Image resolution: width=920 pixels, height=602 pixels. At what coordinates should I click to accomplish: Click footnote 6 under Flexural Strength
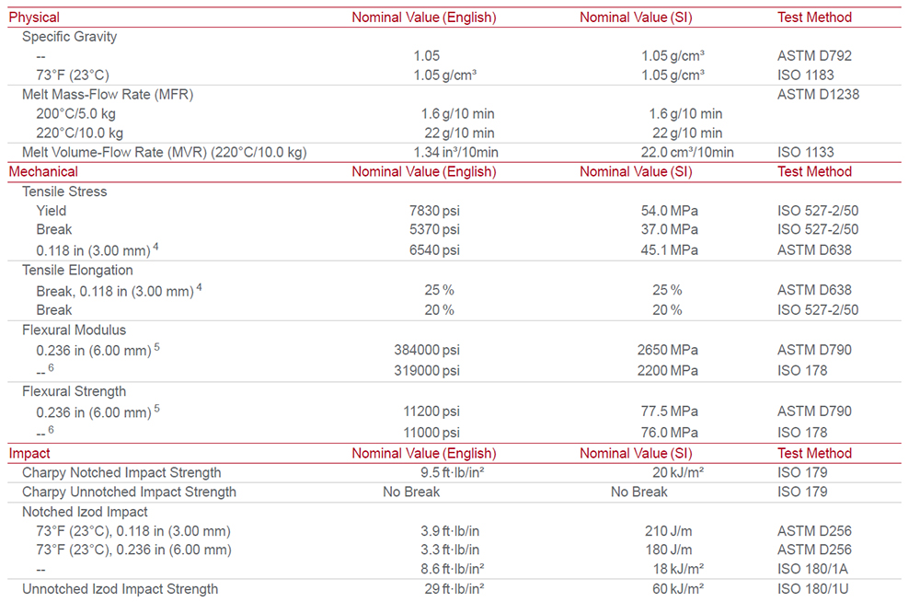(x=51, y=429)
